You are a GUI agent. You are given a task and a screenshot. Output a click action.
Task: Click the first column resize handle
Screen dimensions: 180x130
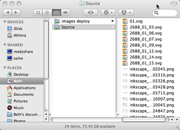tap(50, 115)
